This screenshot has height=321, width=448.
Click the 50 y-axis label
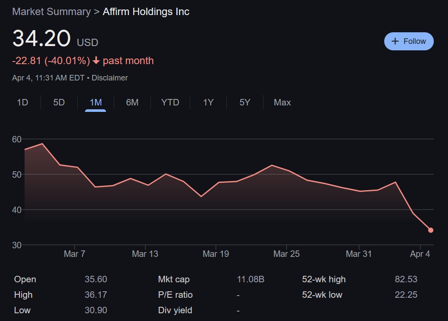[x=16, y=174]
